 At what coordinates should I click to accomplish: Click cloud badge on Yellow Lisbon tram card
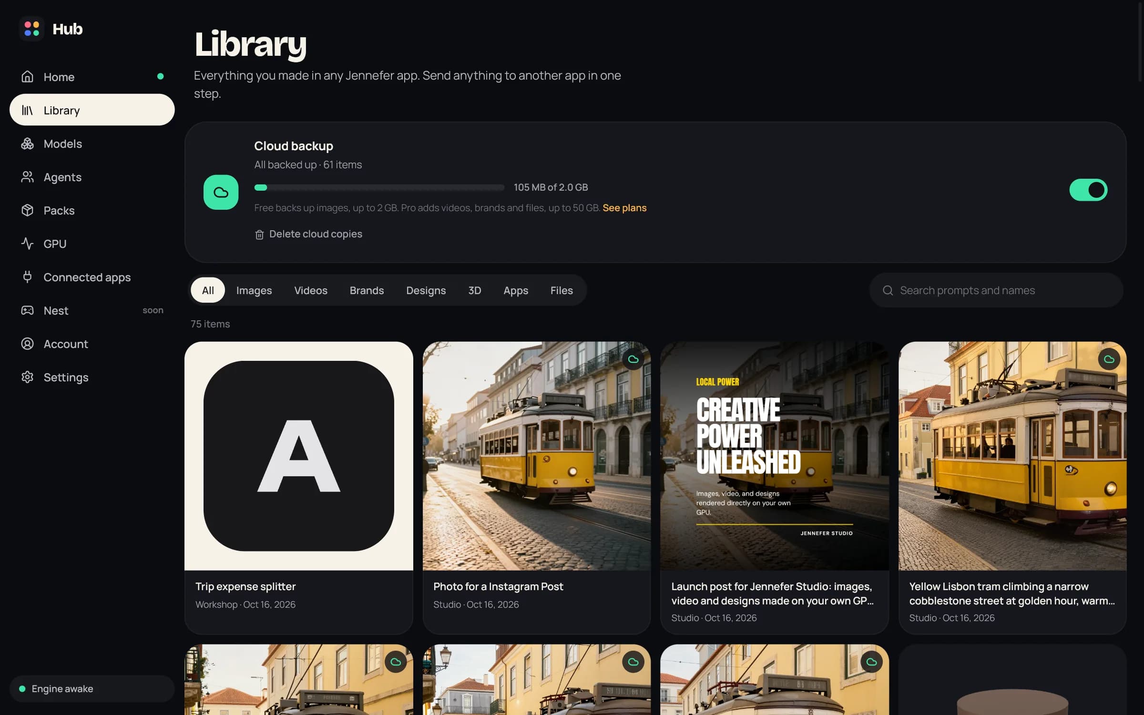coord(1109,359)
